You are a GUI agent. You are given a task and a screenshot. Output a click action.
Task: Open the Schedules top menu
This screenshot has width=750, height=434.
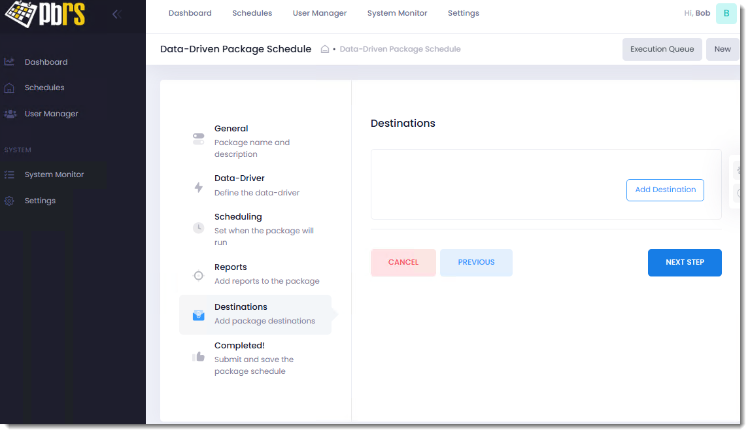(x=252, y=13)
